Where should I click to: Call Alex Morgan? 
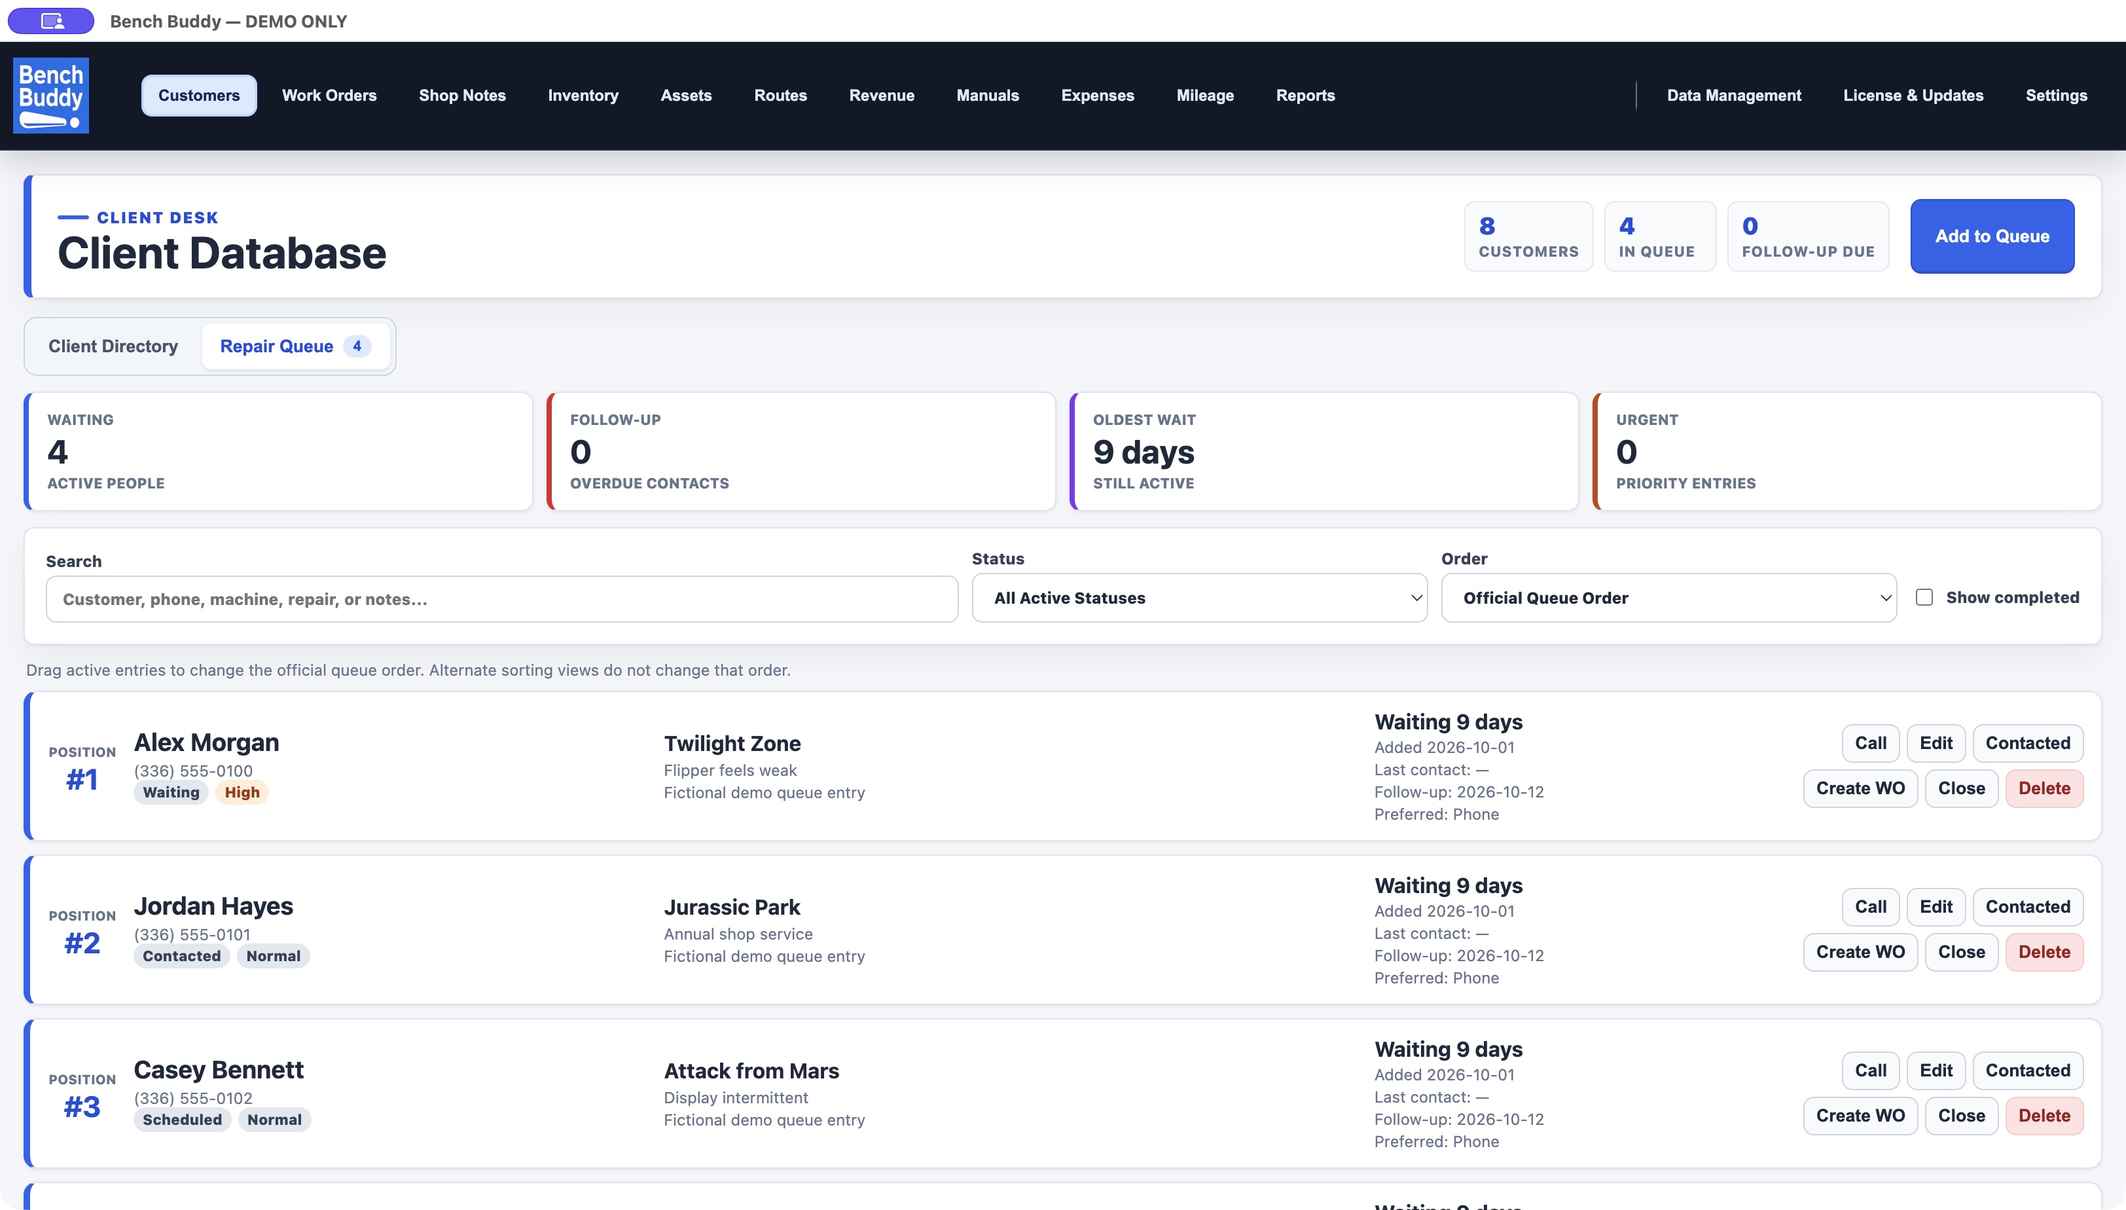click(1871, 743)
